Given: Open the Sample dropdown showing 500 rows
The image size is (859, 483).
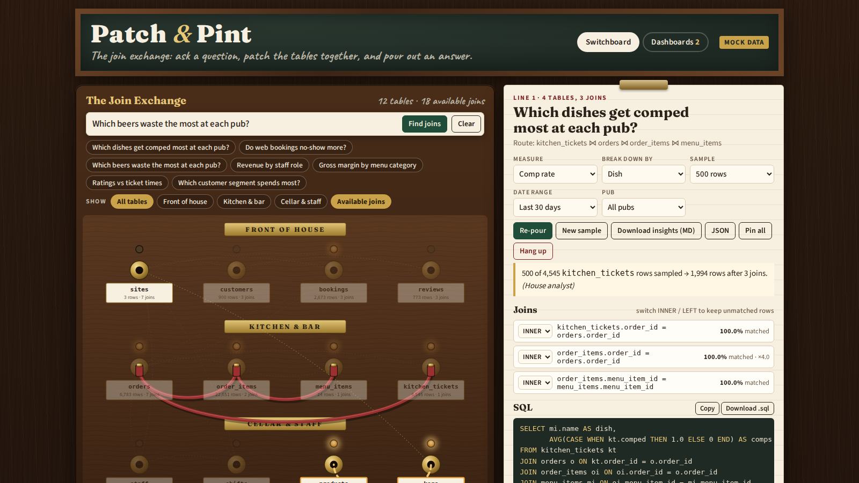Looking at the screenshot, I should coord(732,174).
